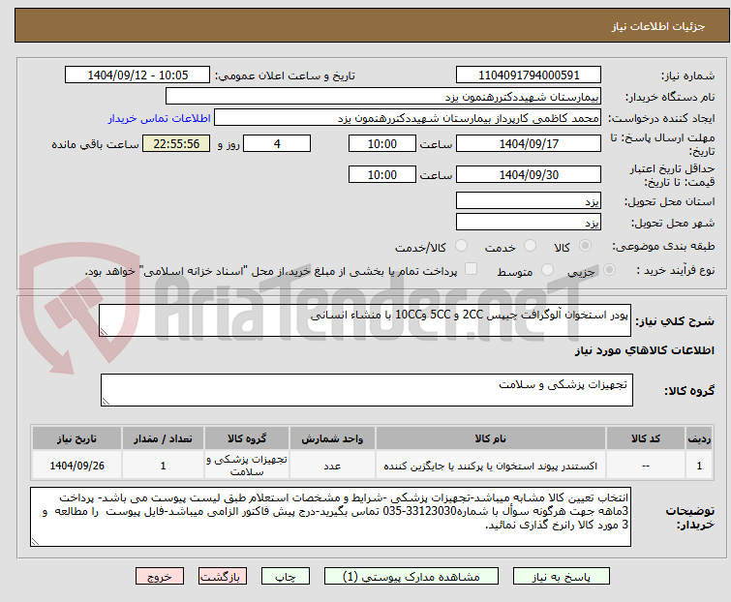Click the announcement date field 1404/09/12 - 10:05
This screenshot has height=602, width=731.
point(137,75)
